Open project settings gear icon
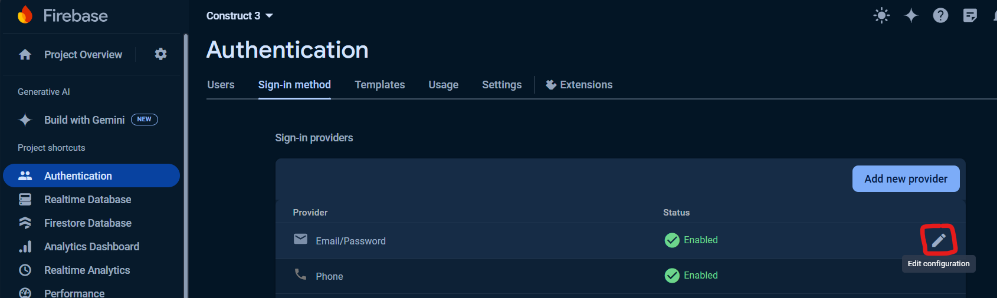The width and height of the screenshot is (997, 298). (160, 54)
